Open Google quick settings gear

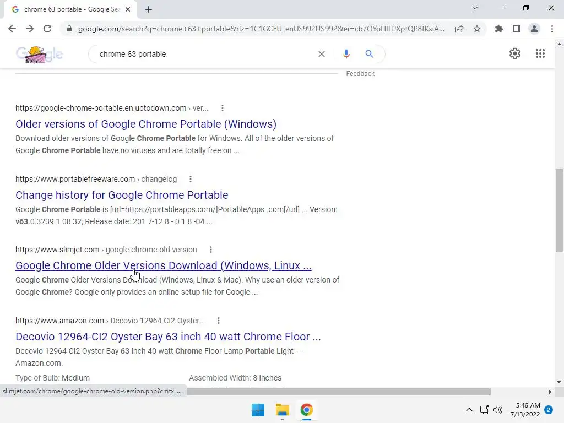515,53
